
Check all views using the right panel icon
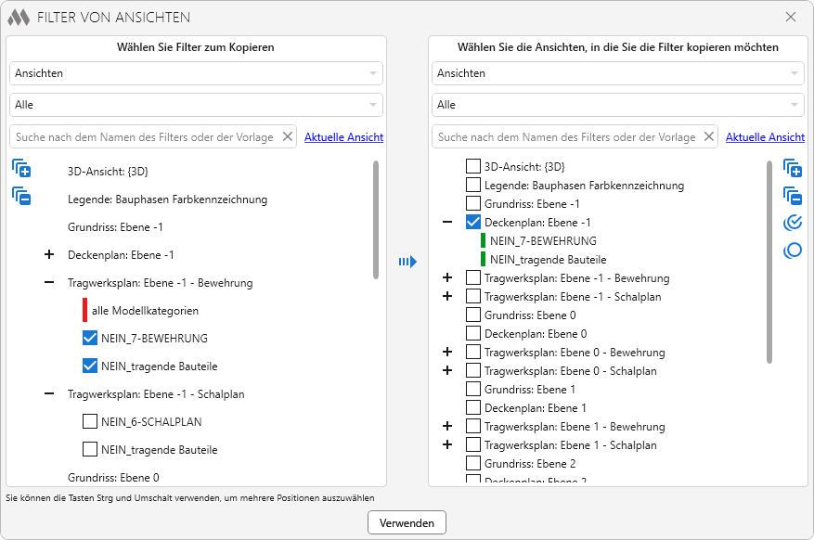pyautogui.click(x=792, y=223)
